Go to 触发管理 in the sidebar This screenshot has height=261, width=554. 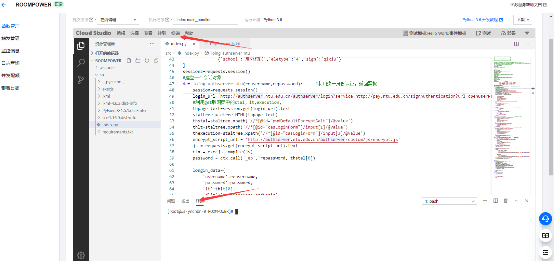point(10,38)
